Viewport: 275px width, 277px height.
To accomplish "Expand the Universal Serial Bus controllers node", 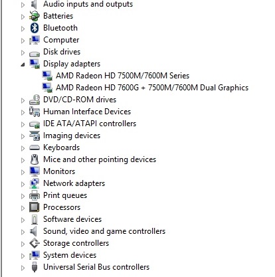I will click(x=23, y=268).
